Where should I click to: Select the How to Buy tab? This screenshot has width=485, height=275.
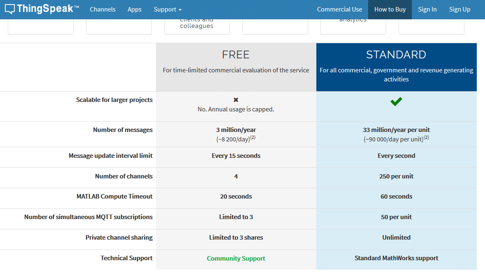pyautogui.click(x=390, y=9)
